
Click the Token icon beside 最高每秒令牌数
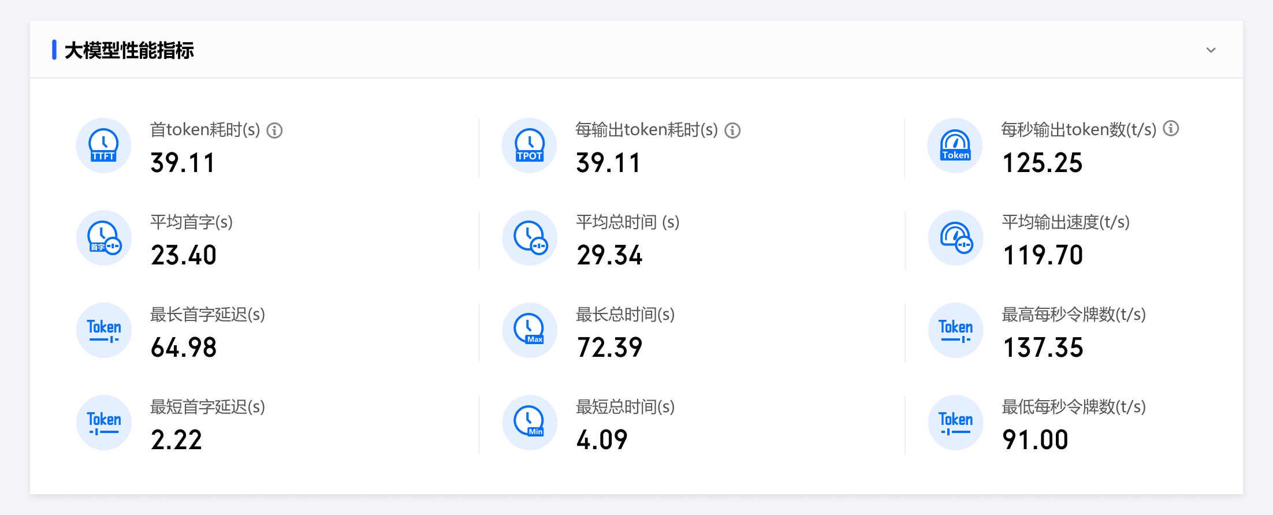[955, 330]
